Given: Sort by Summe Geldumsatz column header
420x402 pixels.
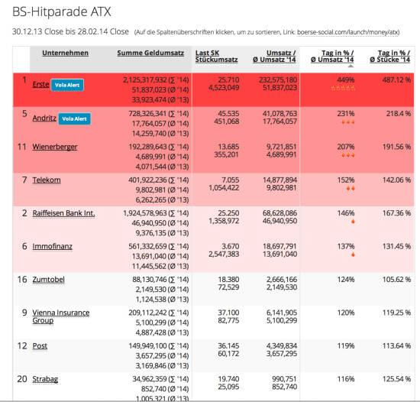Looking at the screenshot, I should pos(150,53).
